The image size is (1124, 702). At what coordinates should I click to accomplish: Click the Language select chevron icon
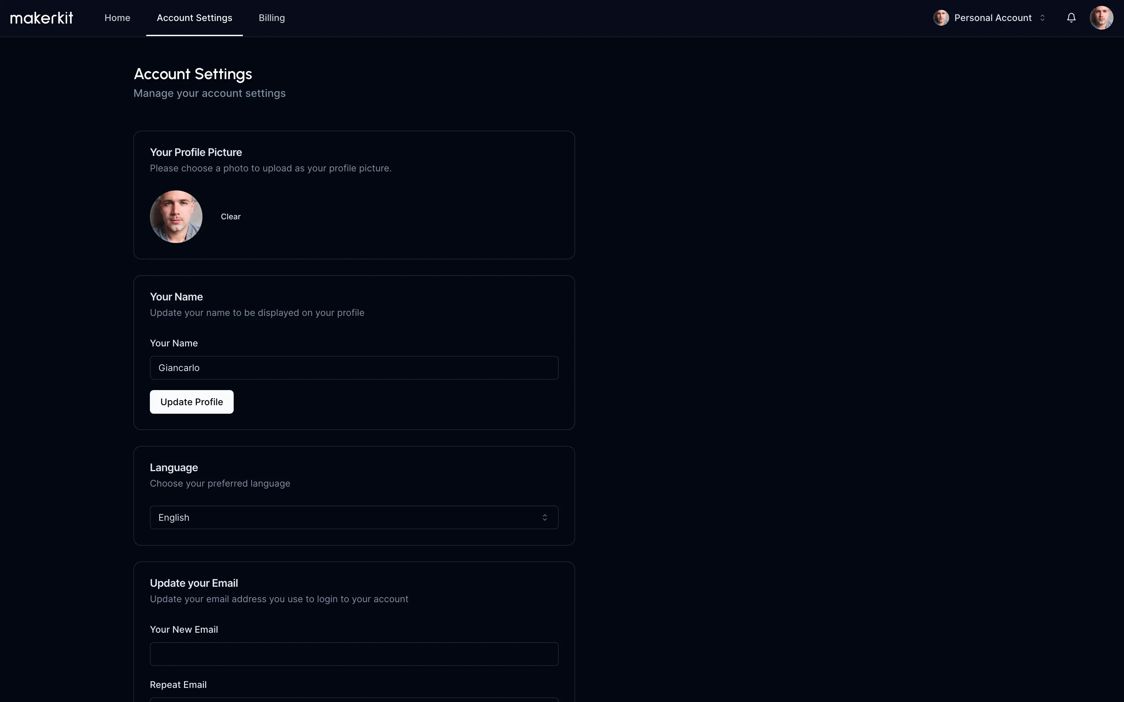point(545,518)
